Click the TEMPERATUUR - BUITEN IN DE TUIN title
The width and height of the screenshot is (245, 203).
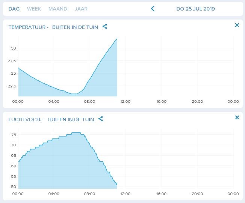[x=53, y=27]
